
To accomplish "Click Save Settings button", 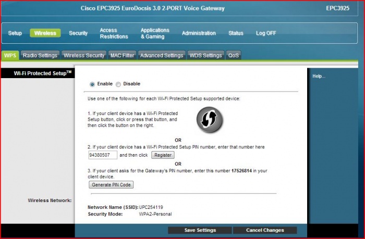I will coord(200,230).
